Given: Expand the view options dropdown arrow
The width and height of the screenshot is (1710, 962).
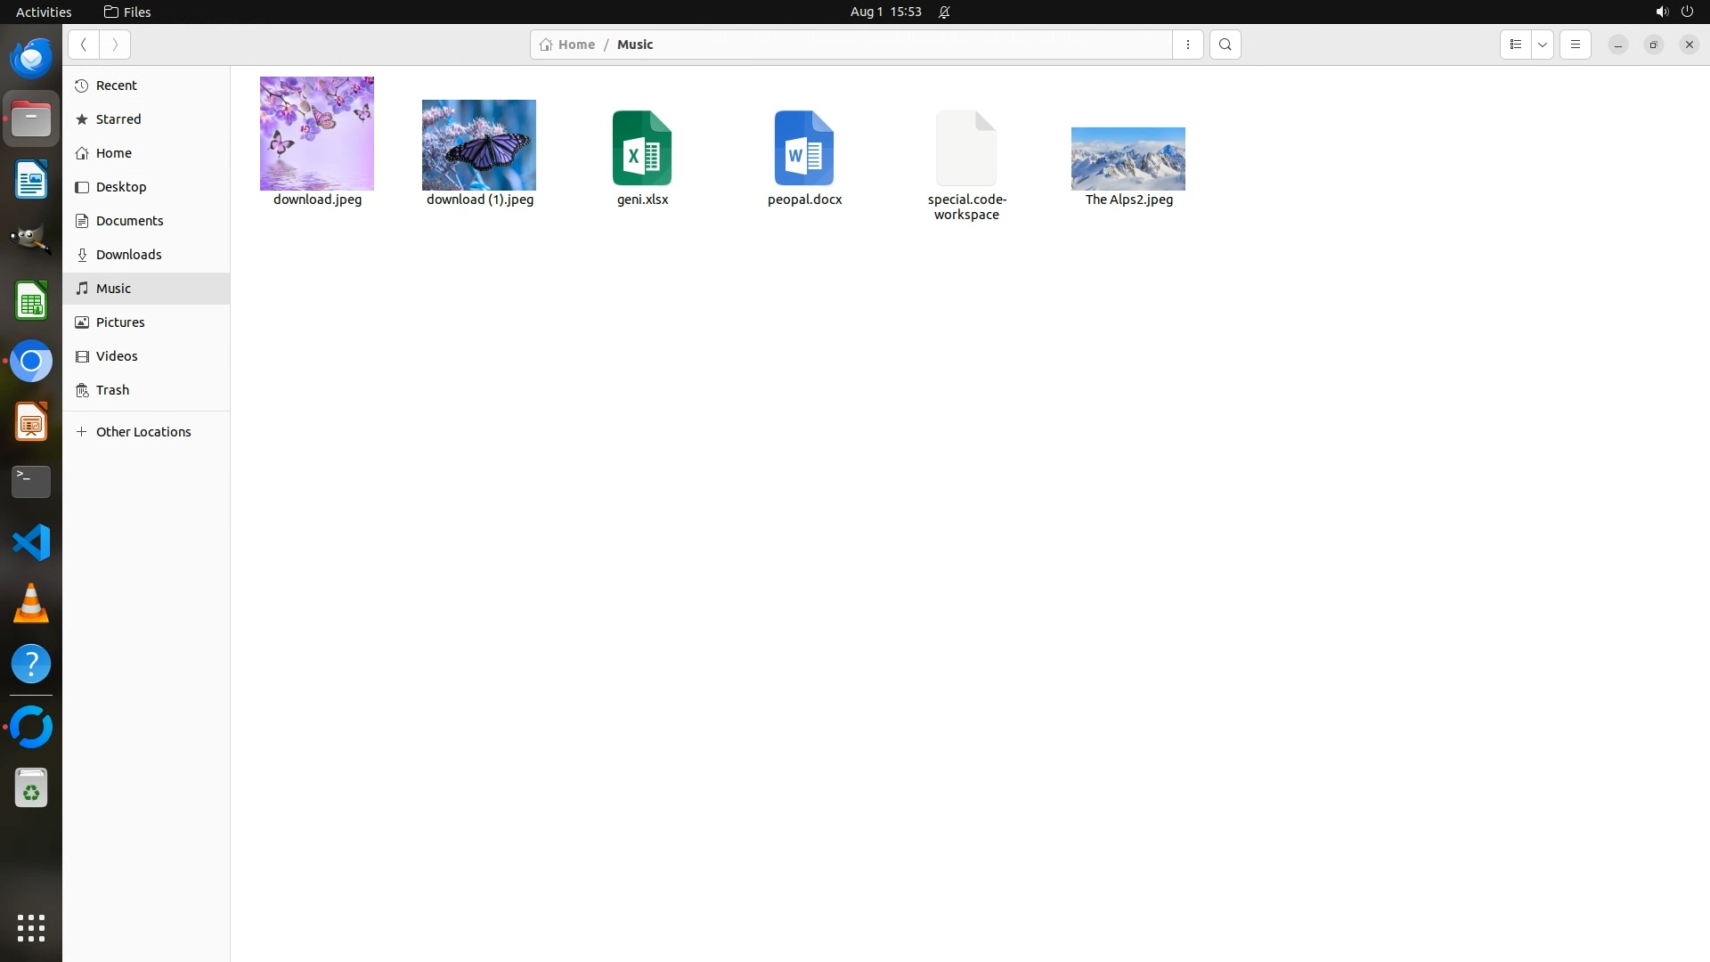Looking at the screenshot, I should (1543, 45).
